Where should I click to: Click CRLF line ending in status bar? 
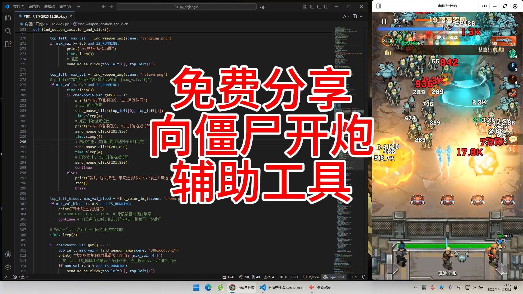point(295,277)
